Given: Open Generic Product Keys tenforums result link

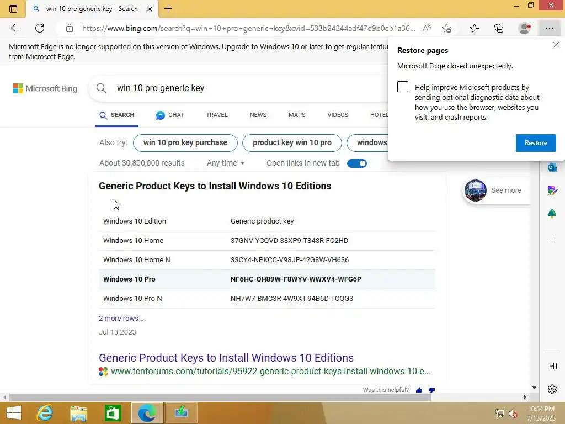Looking at the screenshot, I should pyautogui.click(x=226, y=358).
